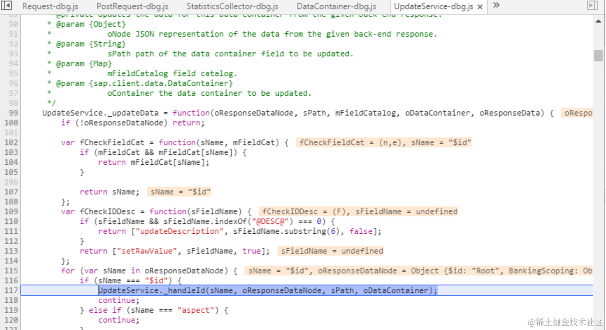Click the scrollbar up arrow
606x330 pixels.
tap(598, 22)
